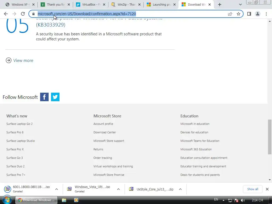The width and height of the screenshot is (272, 204).
Task: Open Windows Explorer from taskbar
Action: tap(64, 200)
